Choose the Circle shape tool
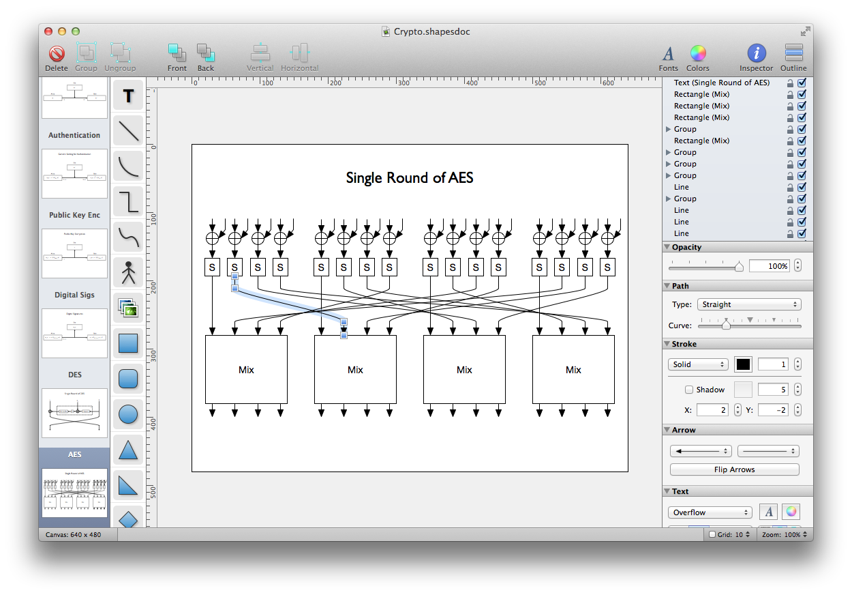The image size is (852, 595). click(127, 413)
